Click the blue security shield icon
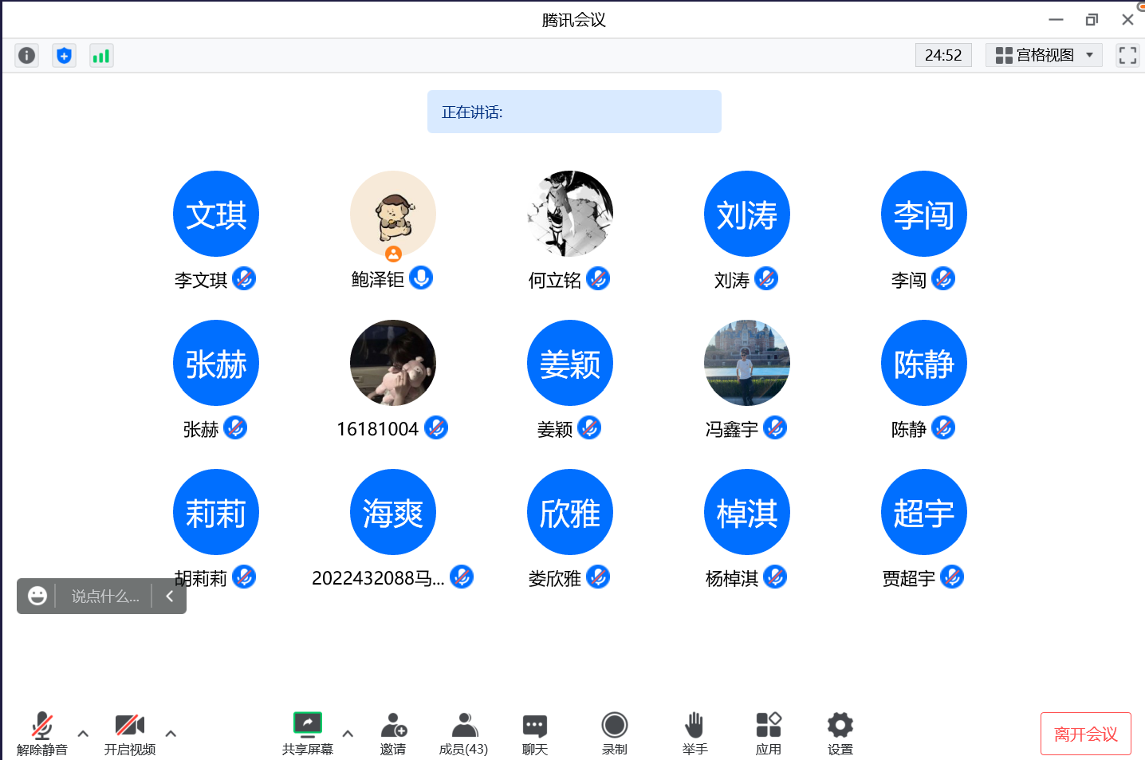 [x=64, y=55]
